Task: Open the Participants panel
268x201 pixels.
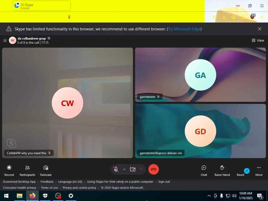Action: [27, 171]
